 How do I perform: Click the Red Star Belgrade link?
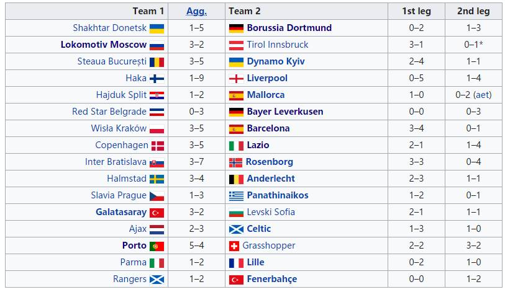click(109, 112)
